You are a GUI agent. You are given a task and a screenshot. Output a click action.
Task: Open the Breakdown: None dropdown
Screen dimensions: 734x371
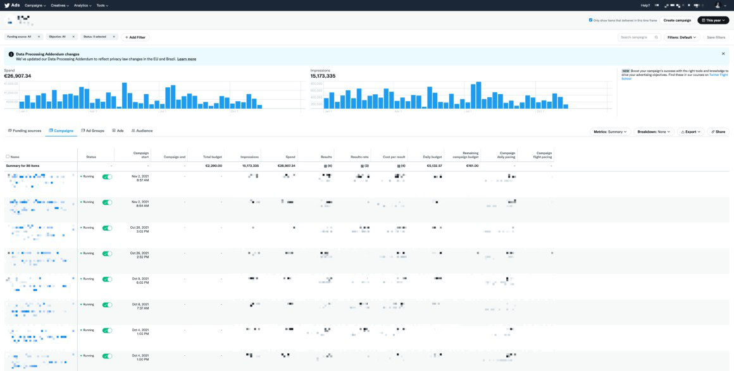pos(654,131)
